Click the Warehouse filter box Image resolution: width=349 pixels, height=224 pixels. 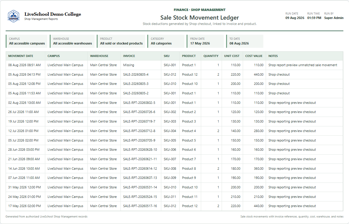coord(72,41)
